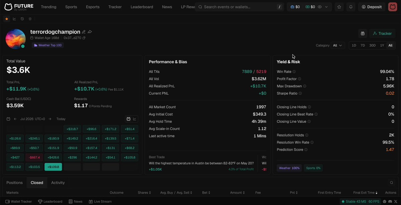Copy wallet address 0x37..d270
This screenshot has height=205, width=401.
84,38
